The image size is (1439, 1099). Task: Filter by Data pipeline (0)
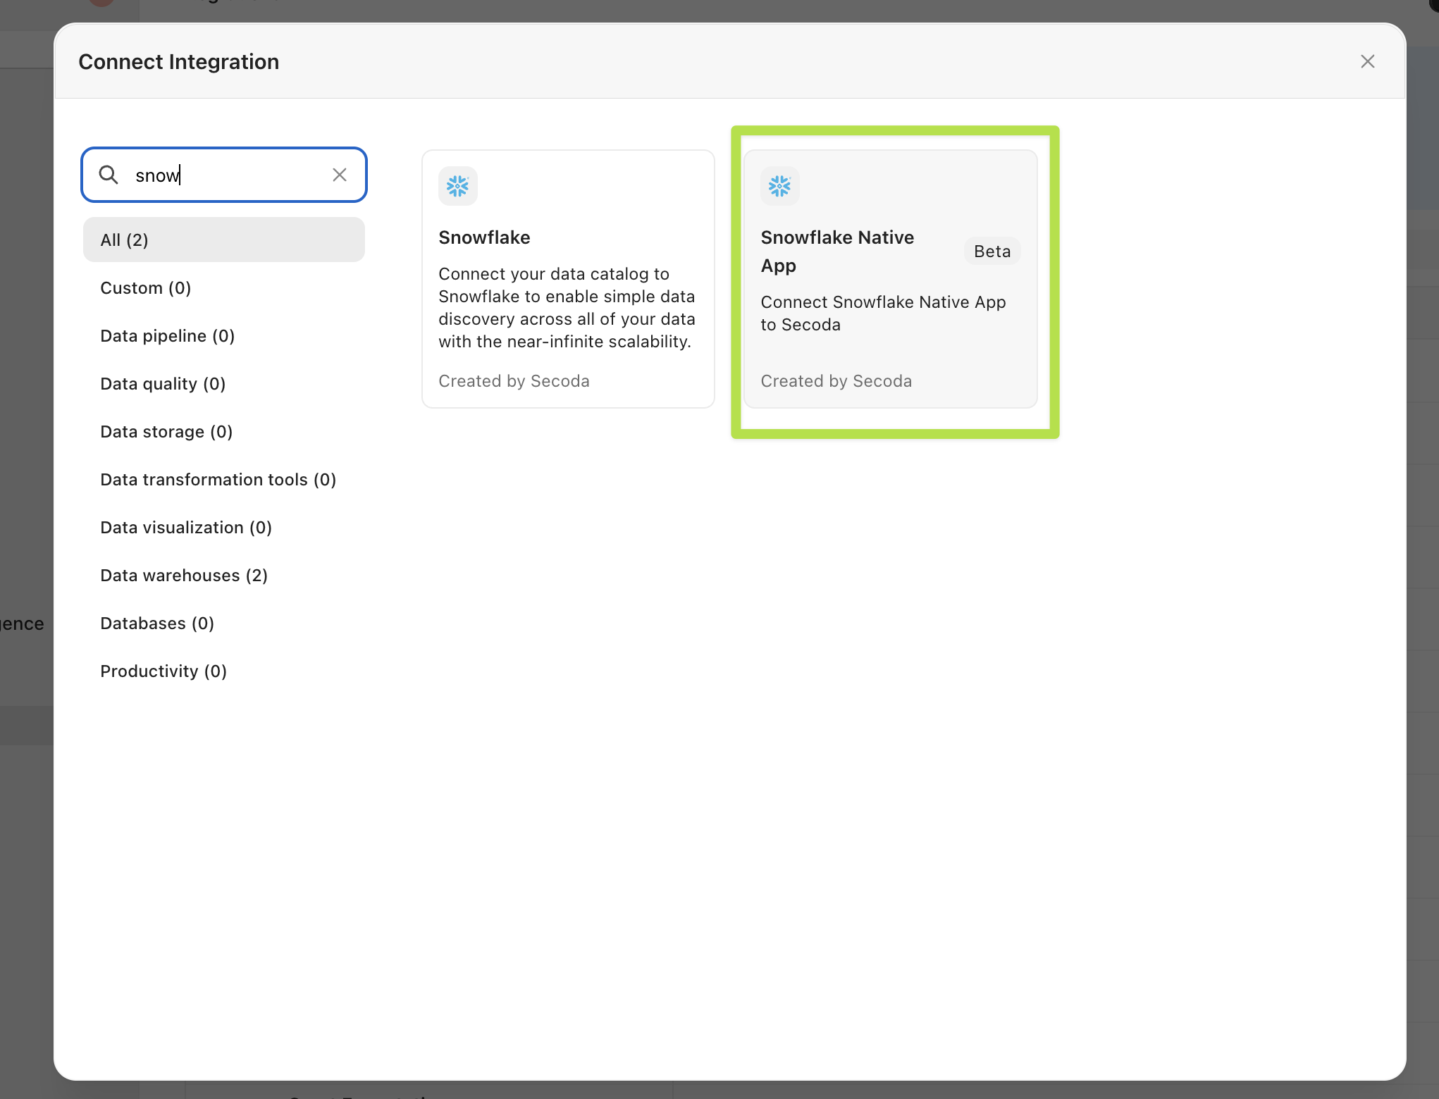click(168, 335)
